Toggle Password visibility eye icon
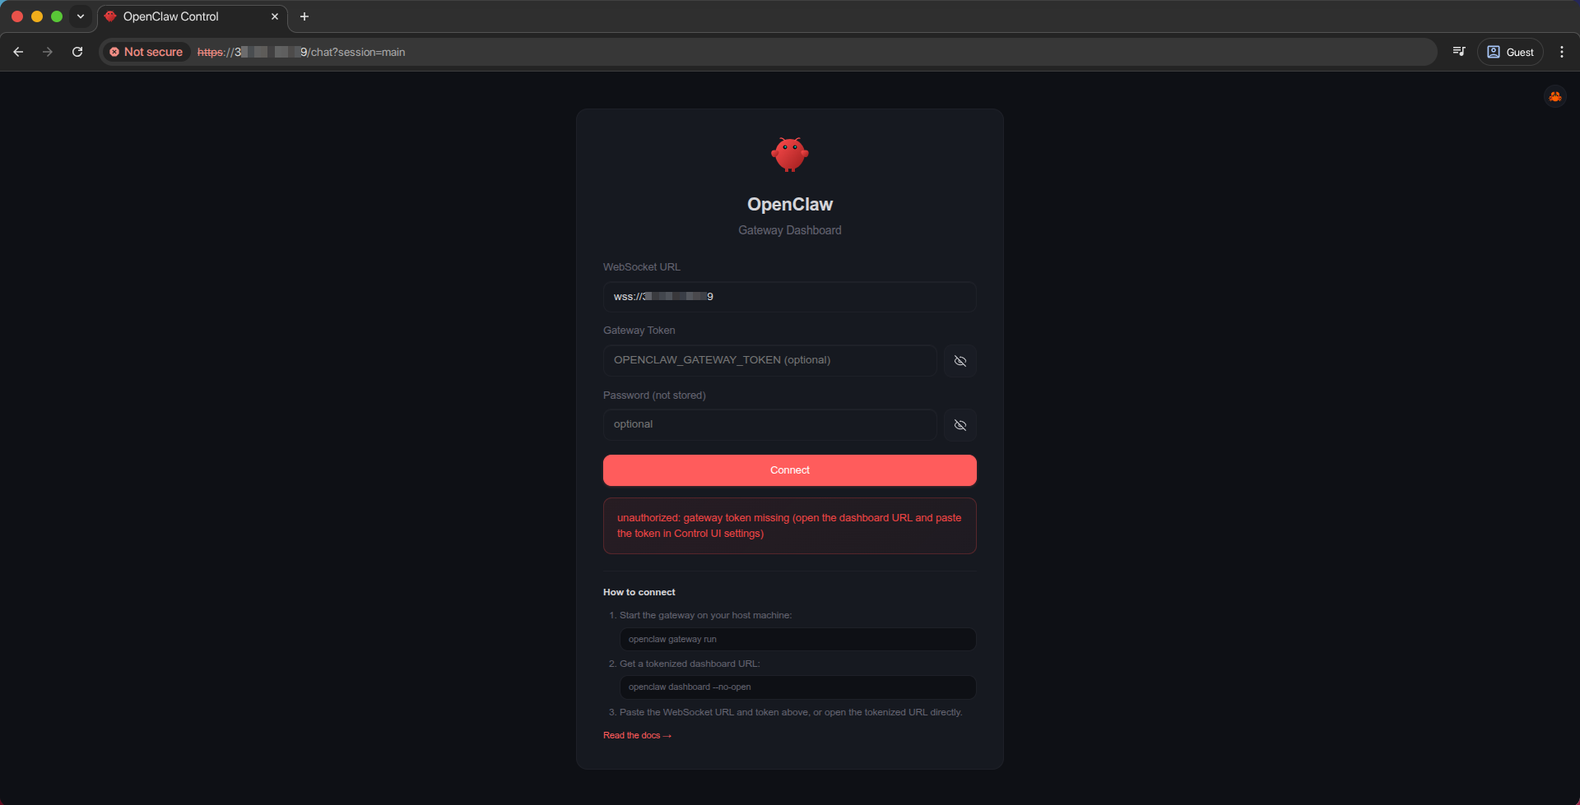Image resolution: width=1580 pixels, height=805 pixels. [x=960, y=425]
